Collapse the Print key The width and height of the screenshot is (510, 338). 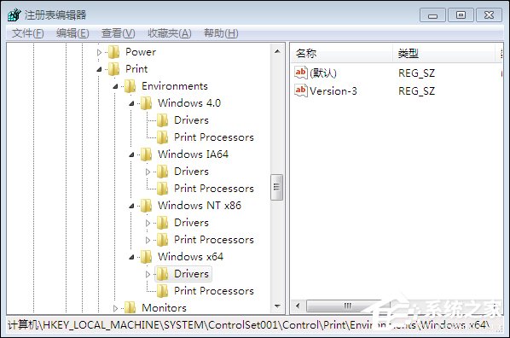click(x=99, y=69)
